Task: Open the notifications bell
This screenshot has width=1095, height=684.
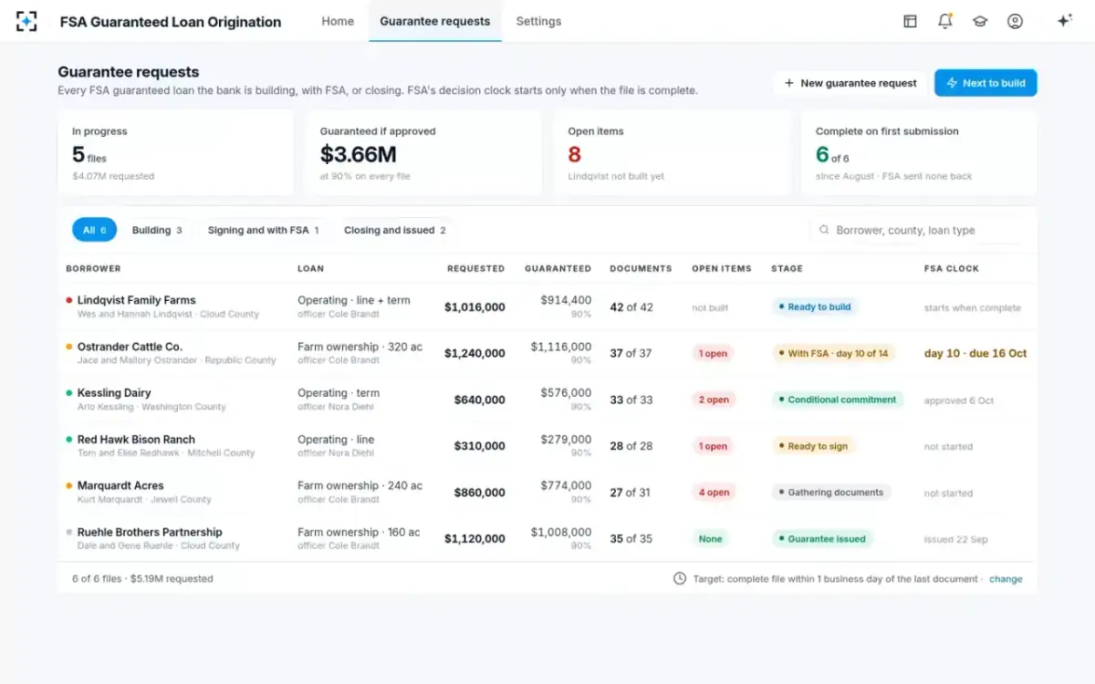Action: pyautogui.click(x=945, y=21)
